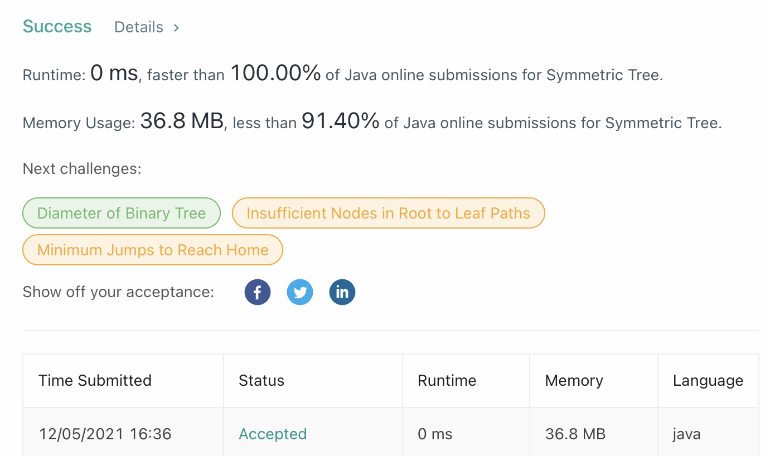770x456 pixels.
Task: Open Insufficient Nodes in Root to Leaf Paths
Action: point(388,213)
